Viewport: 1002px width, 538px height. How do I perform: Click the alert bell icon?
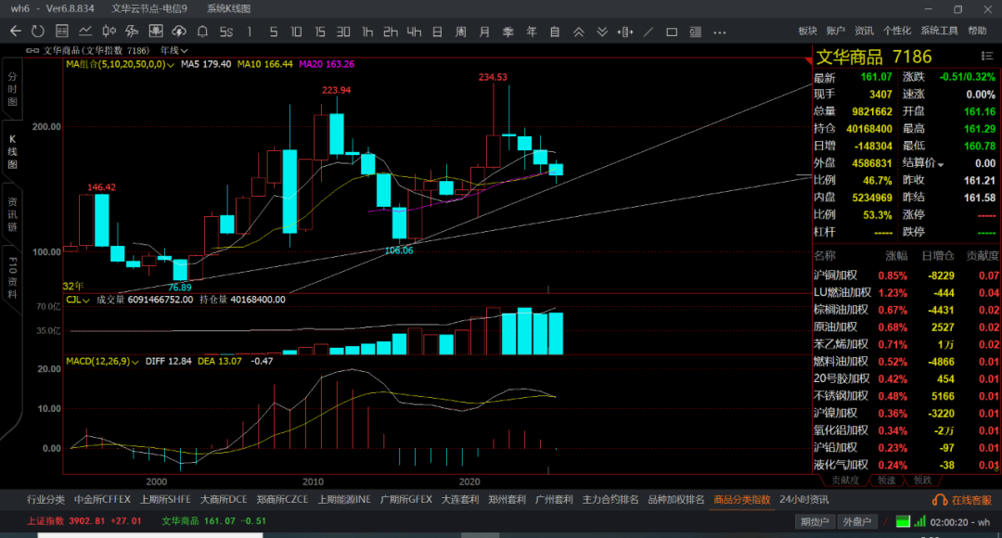tap(202, 32)
